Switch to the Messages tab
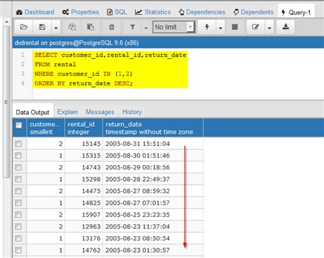The width and height of the screenshot is (324, 258). [x=100, y=112]
